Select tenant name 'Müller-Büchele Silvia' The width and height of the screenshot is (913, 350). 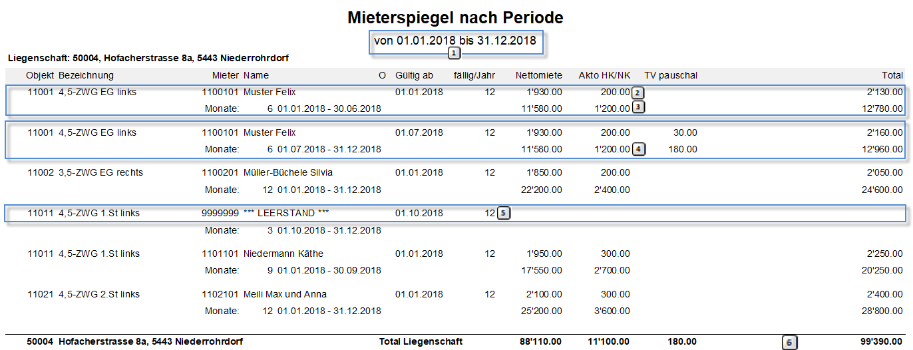[287, 172]
